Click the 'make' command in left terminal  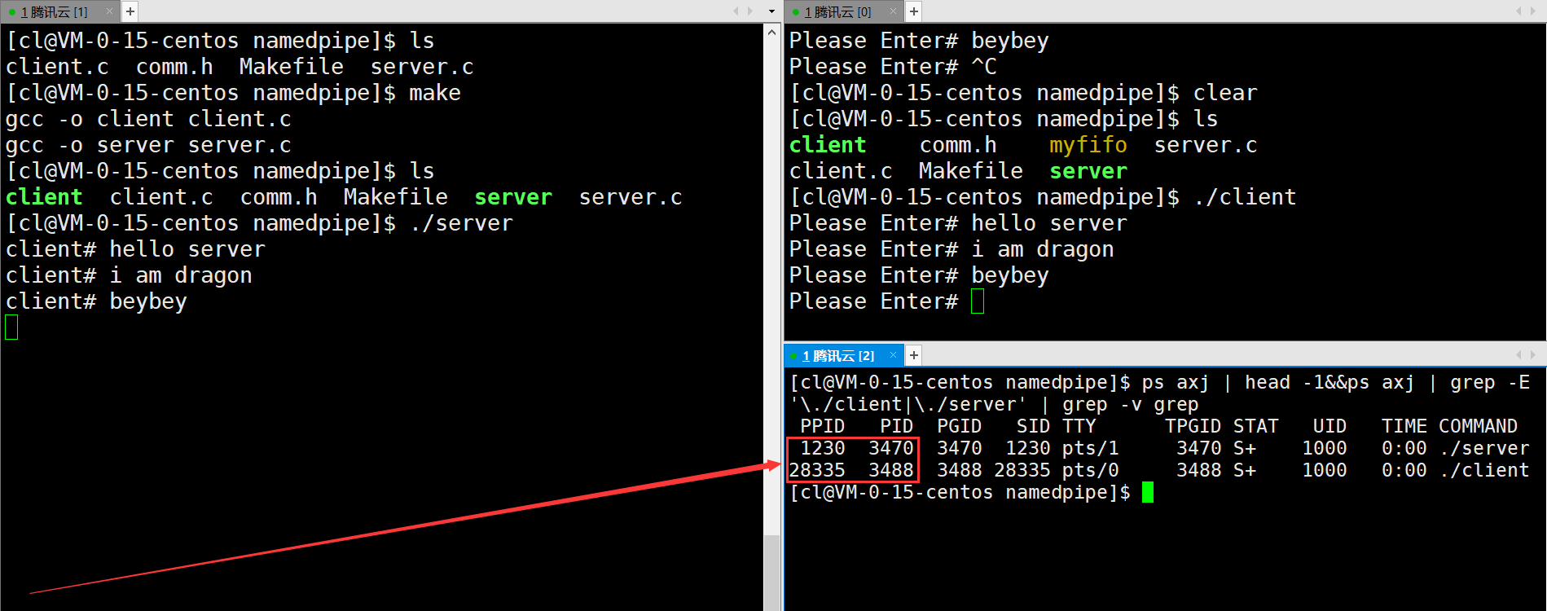click(434, 93)
